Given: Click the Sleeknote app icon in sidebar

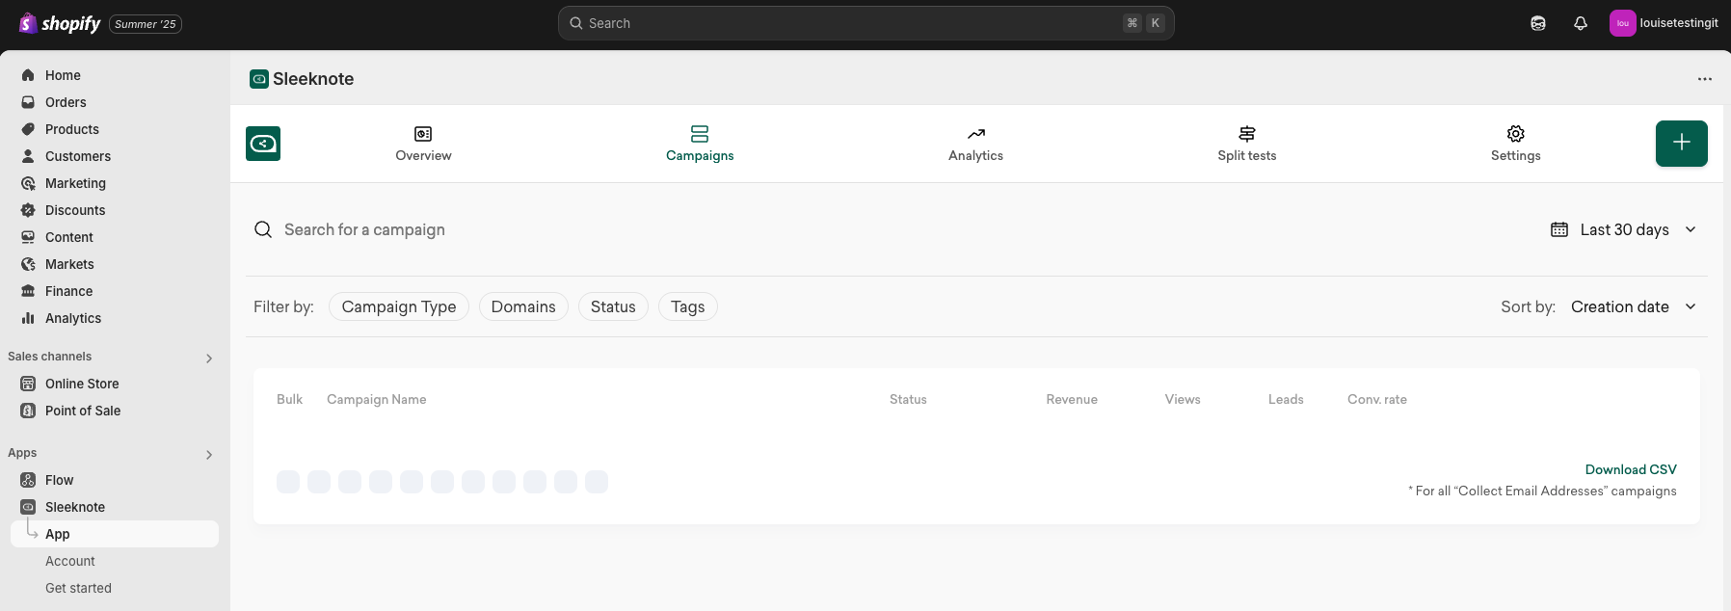Looking at the screenshot, I should point(28,507).
